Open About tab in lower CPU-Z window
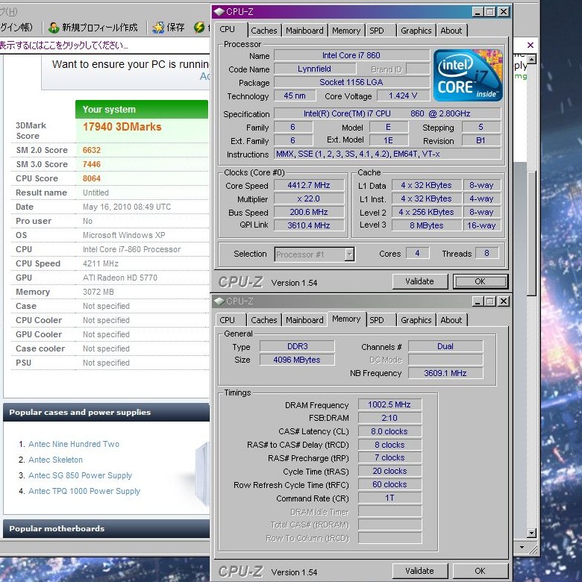The image size is (582, 582). tap(451, 320)
